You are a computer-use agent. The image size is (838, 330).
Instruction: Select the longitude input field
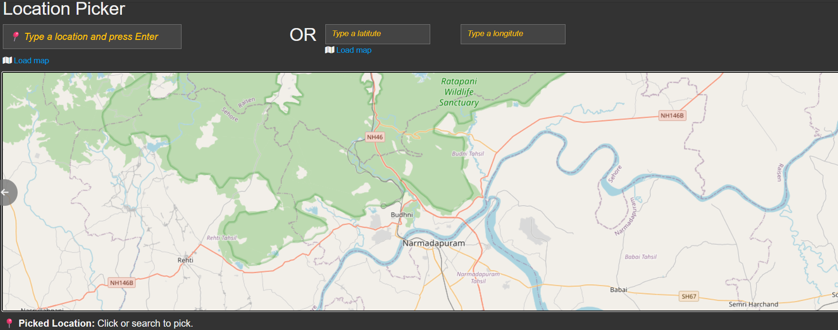[513, 34]
